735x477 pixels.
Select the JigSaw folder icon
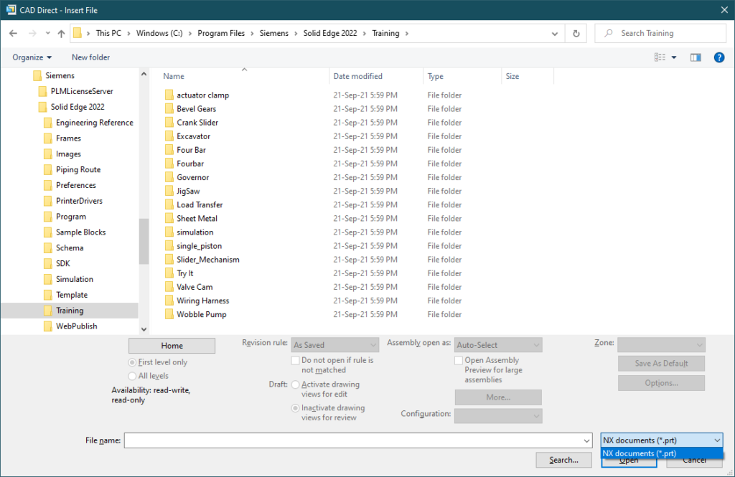coord(169,192)
